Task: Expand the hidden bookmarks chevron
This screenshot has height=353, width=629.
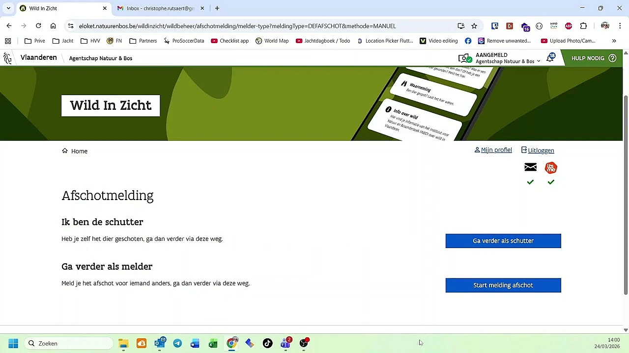Action: pos(614,41)
